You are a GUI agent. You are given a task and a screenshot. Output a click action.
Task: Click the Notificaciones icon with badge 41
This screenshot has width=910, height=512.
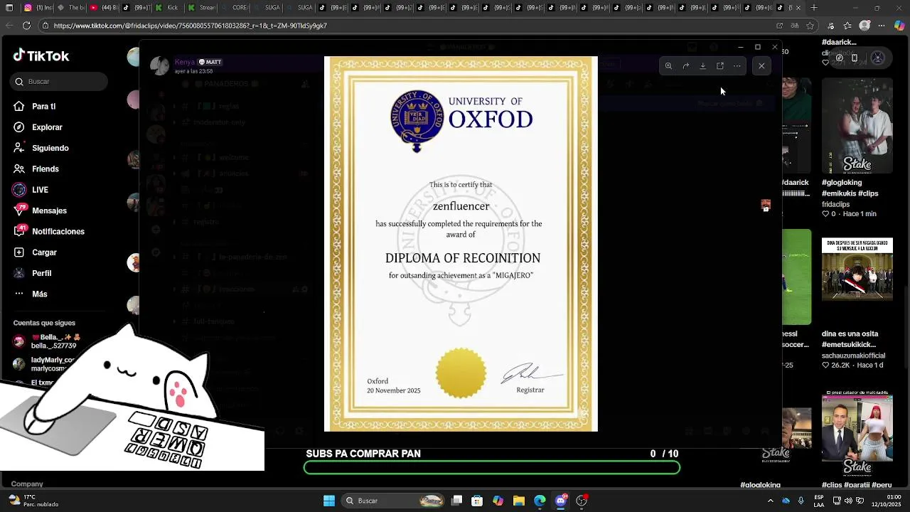pyautogui.click(x=19, y=231)
